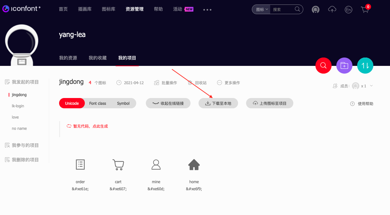The height and width of the screenshot is (215, 390).
Task: Click the &#xe6f9; unicode text
Action: click(x=194, y=189)
